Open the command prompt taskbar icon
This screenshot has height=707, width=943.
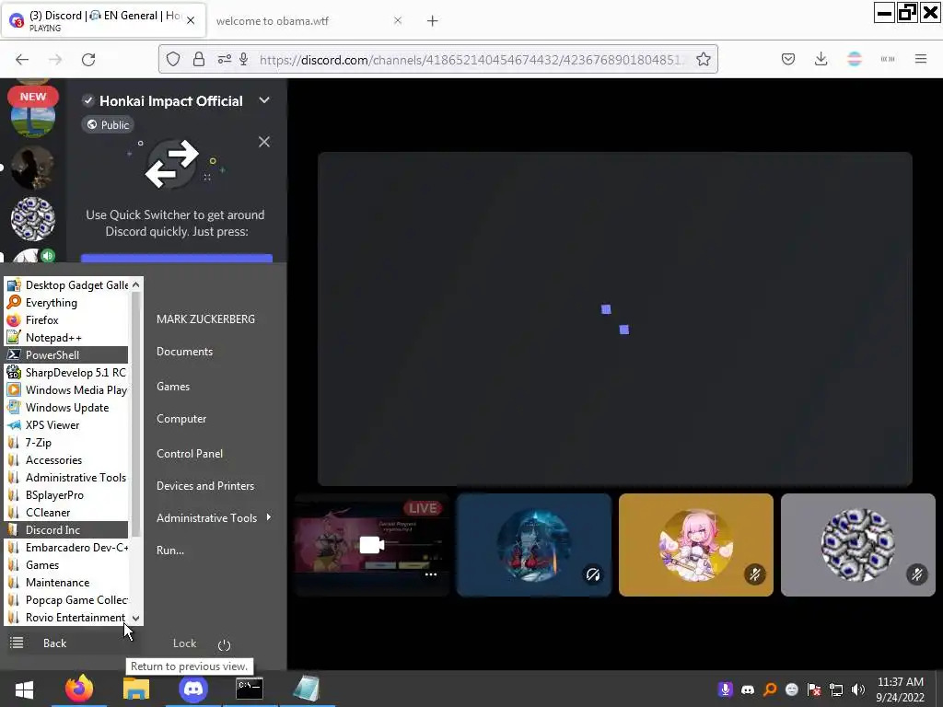click(x=249, y=689)
